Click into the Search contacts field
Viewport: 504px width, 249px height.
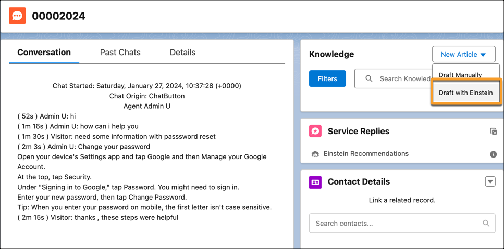click(x=396, y=224)
